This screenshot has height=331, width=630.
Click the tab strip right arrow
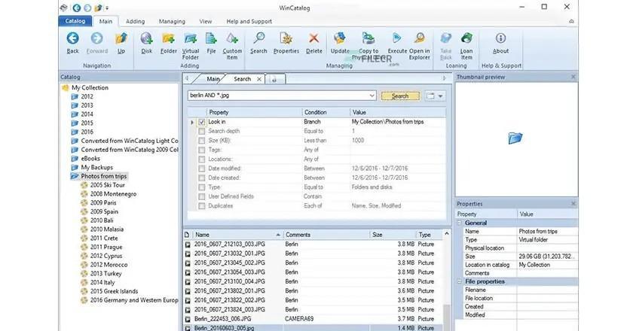[x=445, y=78]
